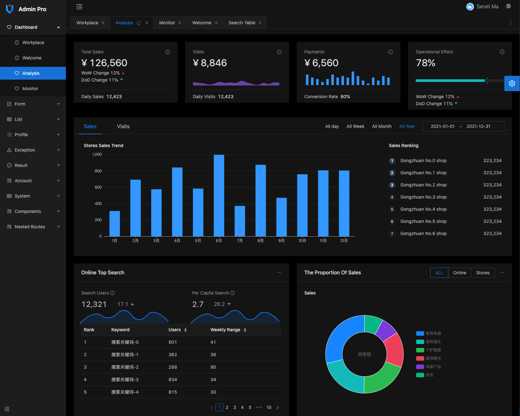The image size is (520, 416).
Task: Select the Stores radio option
Action: tap(483, 273)
